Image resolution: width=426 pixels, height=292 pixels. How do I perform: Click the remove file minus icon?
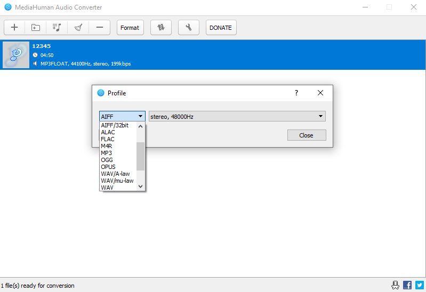(100, 27)
